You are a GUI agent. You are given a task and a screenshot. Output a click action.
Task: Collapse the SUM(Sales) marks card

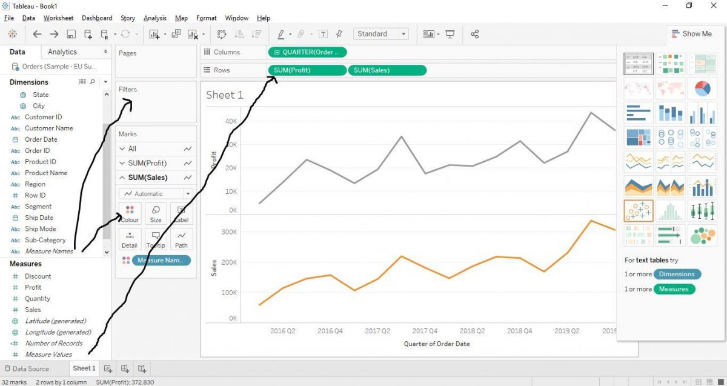[122, 177]
